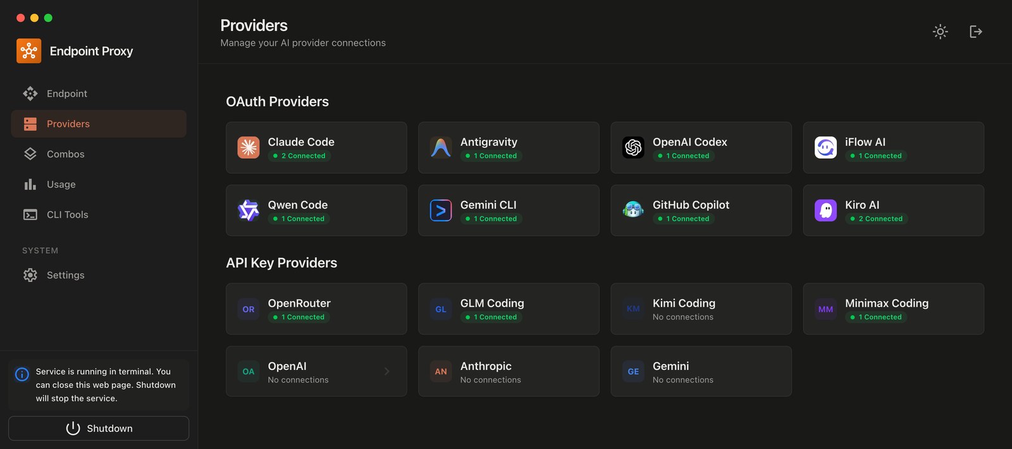Open the Anthropic provider title
The height and width of the screenshot is (449, 1012).
[x=486, y=366]
